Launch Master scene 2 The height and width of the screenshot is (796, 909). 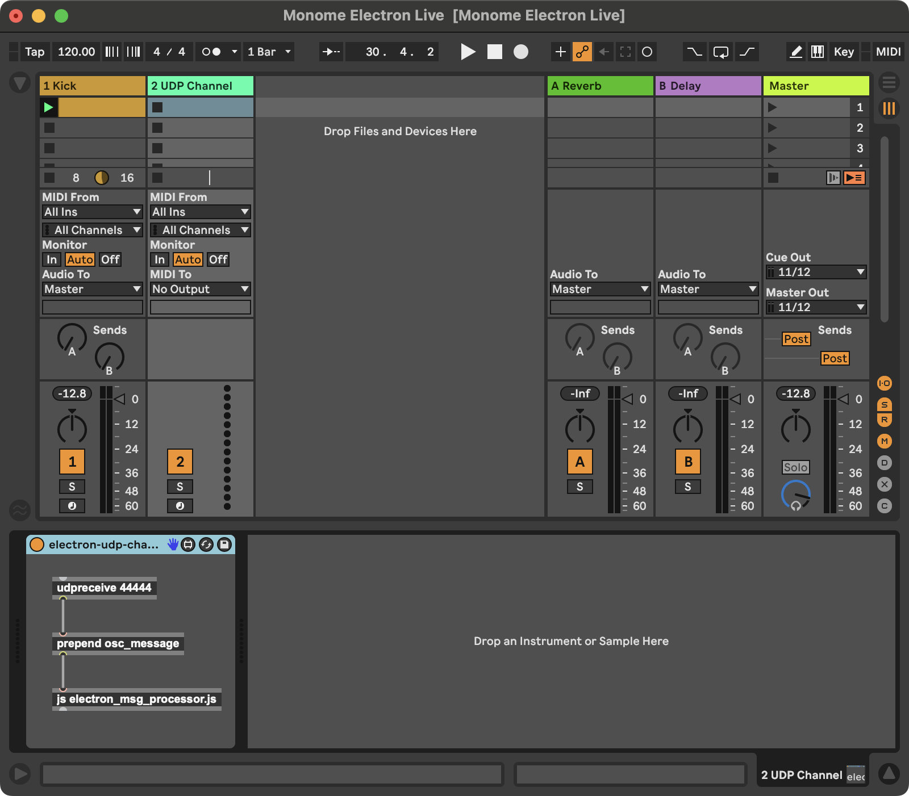click(x=772, y=128)
